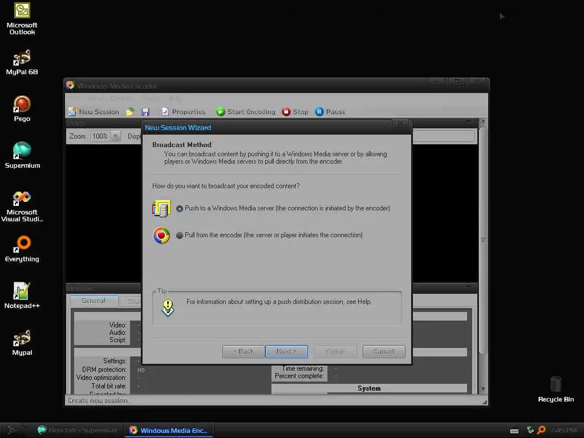Viewport: 584px width, 438px height.
Task: Click the 'Create new session' status bar text
Action: pyautogui.click(x=98, y=400)
